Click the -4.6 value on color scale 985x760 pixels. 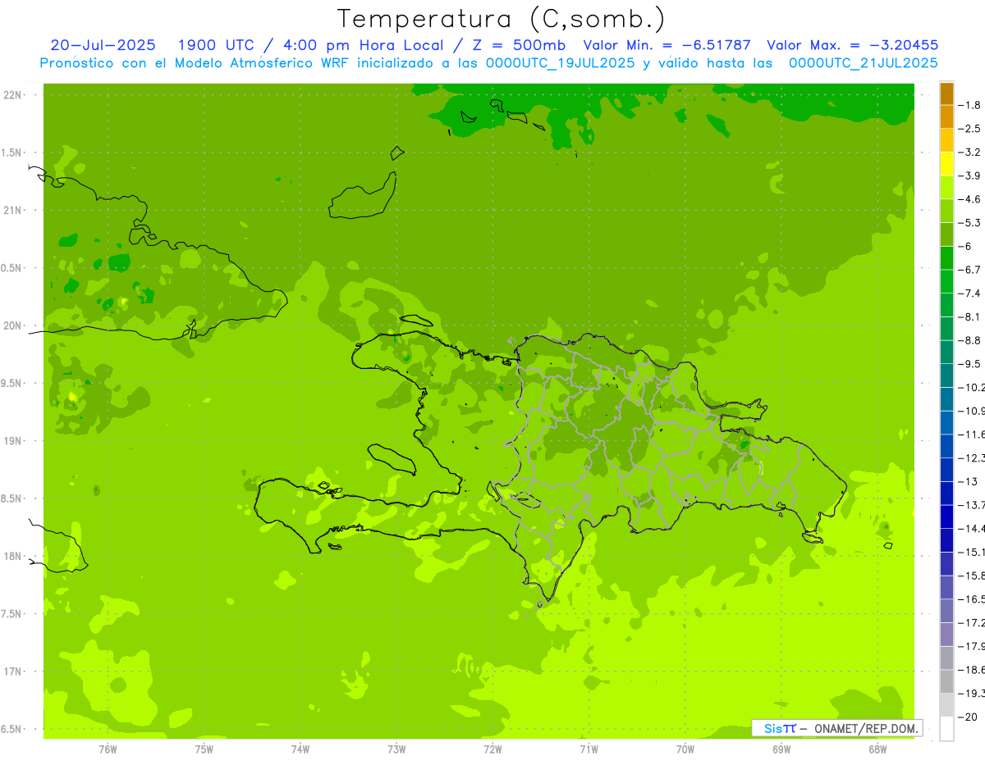969,199
